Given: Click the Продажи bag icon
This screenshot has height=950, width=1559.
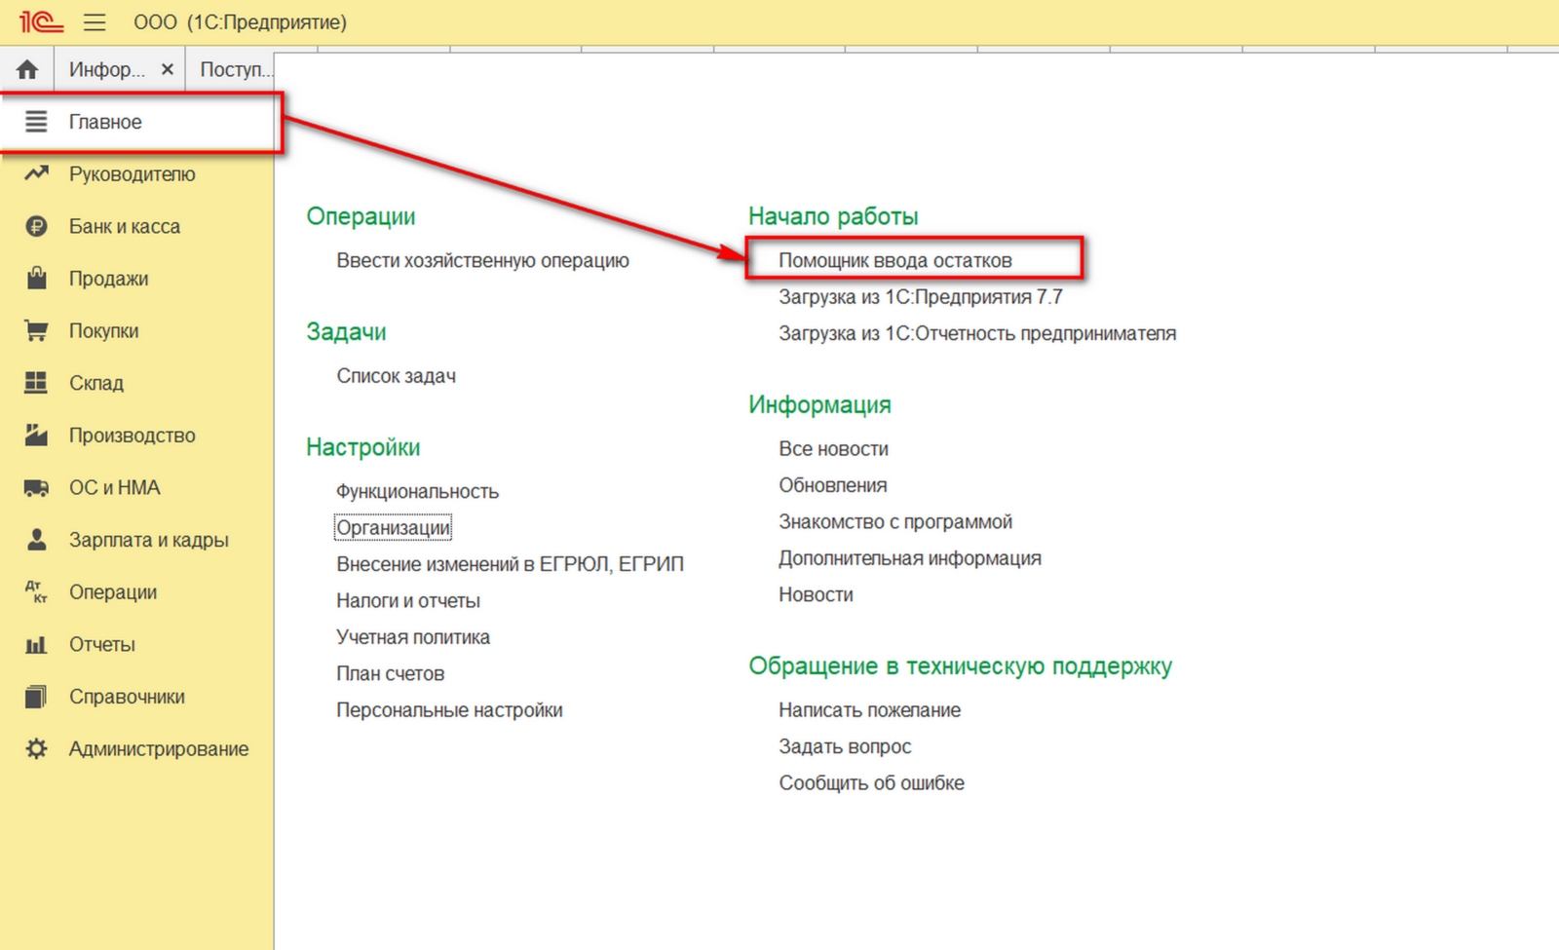Looking at the screenshot, I should pyautogui.click(x=36, y=278).
